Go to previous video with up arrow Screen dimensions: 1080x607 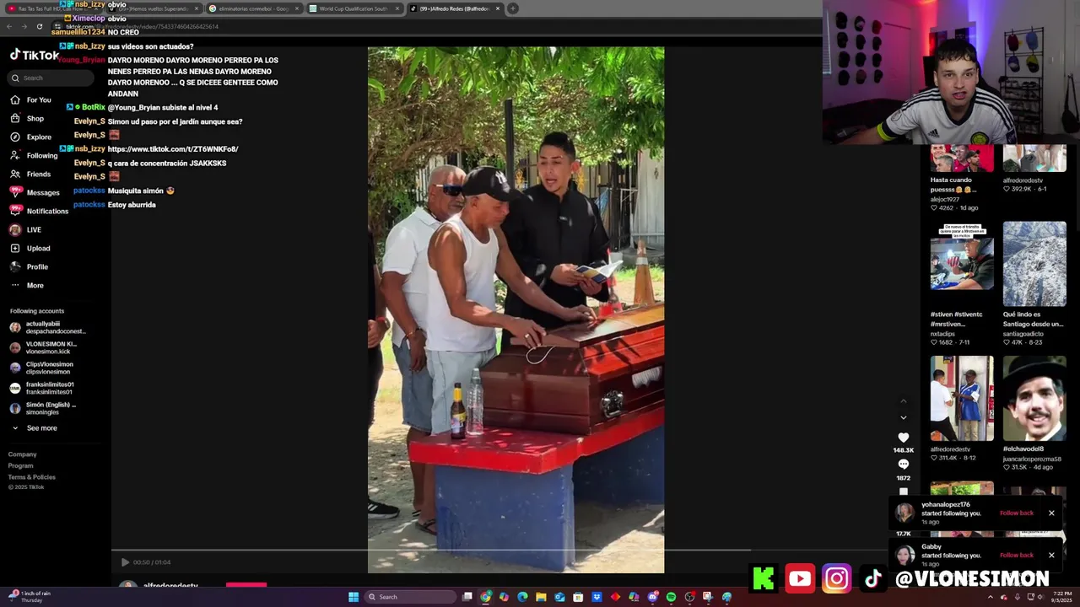tap(903, 401)
